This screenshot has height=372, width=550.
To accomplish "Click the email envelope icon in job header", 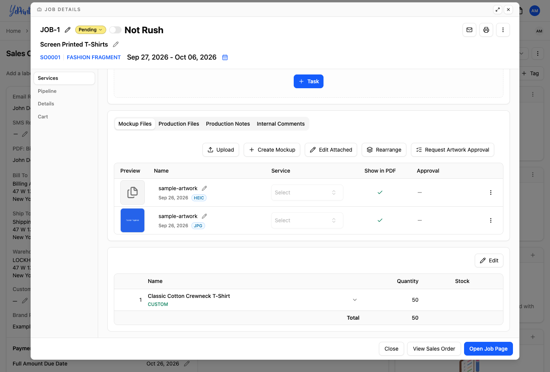I will click(469, 30).
